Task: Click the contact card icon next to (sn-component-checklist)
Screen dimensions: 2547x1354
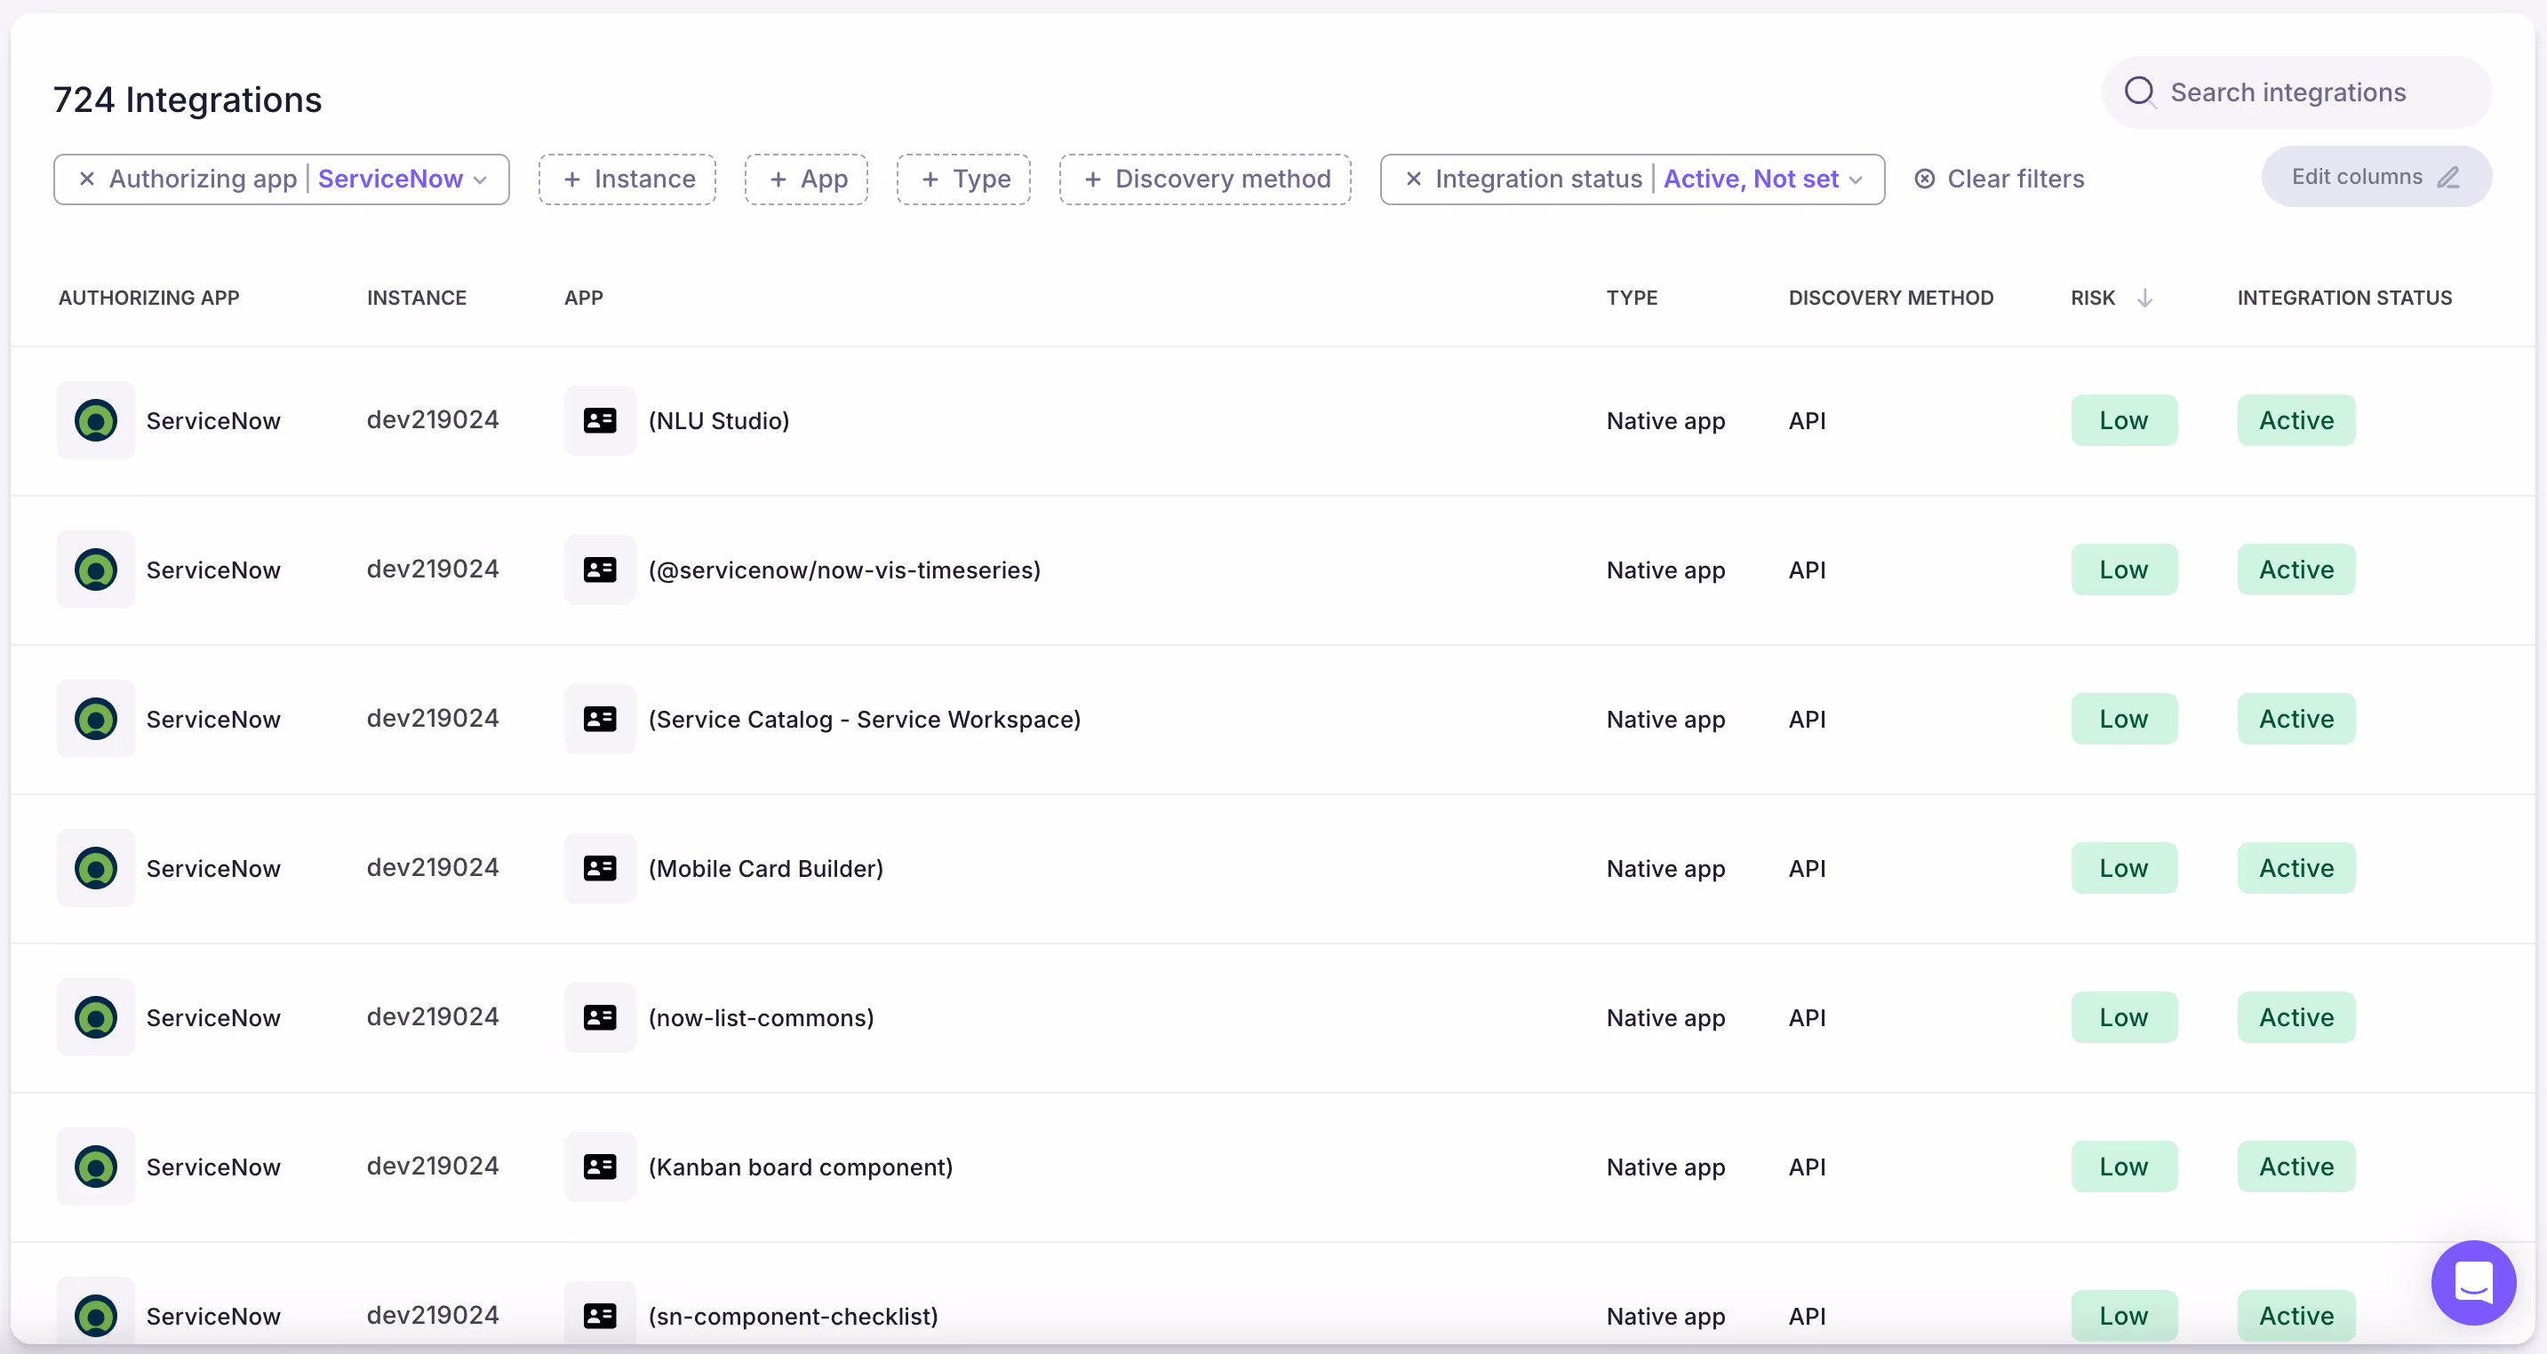Action: [599, 1315]
